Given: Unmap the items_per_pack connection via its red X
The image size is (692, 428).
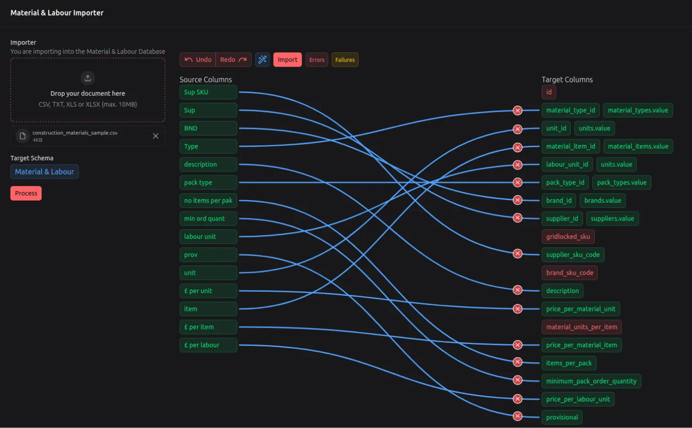Looking at the screenshot, I should coord(518,362).
